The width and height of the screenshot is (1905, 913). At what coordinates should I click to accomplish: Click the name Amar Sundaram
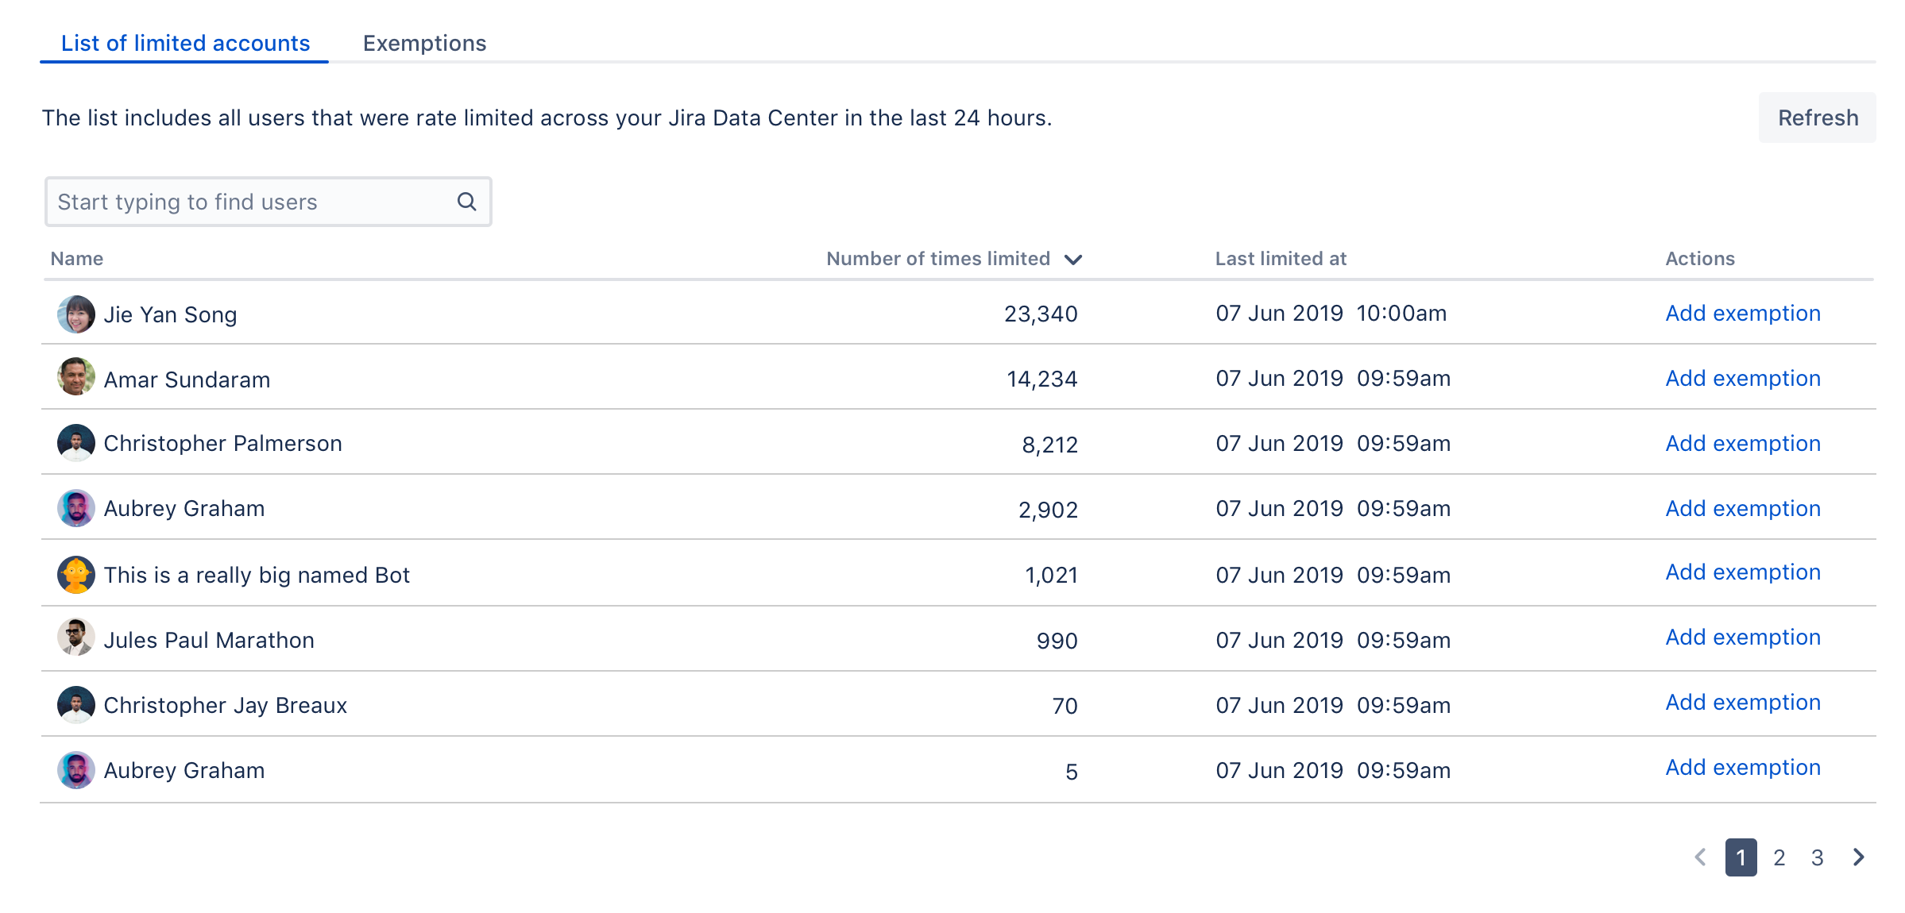187,380
